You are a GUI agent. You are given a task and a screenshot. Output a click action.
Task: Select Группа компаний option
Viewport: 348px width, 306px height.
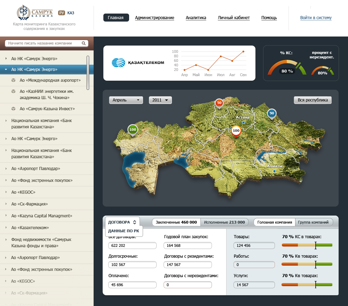[x=313, y=222]
